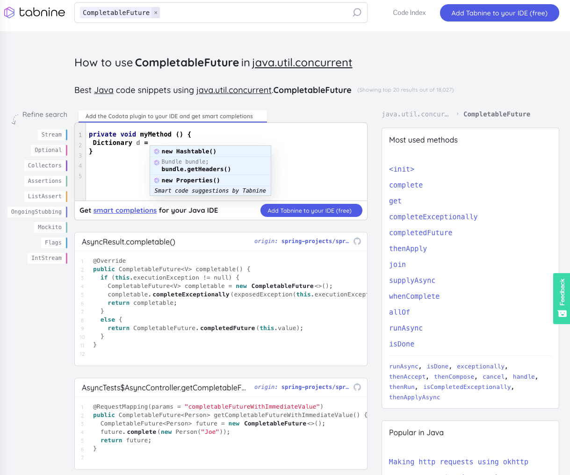Screen dimensions: 570x475
Task: Open AsyncTests$AsyncController snippet title
Action: [164, 388]
